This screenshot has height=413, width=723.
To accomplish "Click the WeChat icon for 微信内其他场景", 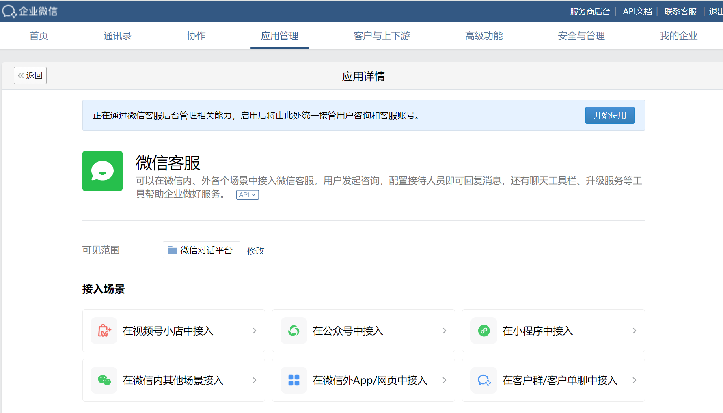I will (x=104, y=380).
